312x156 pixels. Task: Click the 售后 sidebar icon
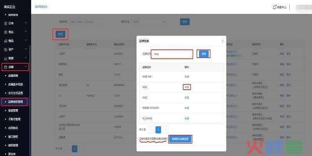coord(5,32)
